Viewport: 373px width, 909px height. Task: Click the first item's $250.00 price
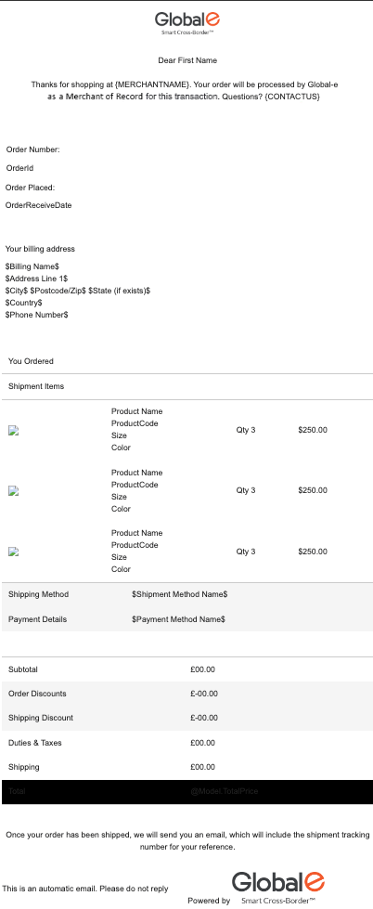point(313,430)
